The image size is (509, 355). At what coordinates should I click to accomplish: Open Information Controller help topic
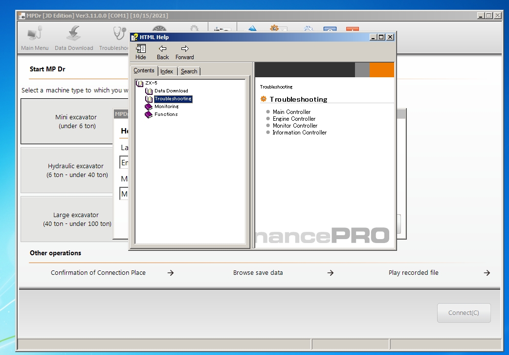coord(300,133)
